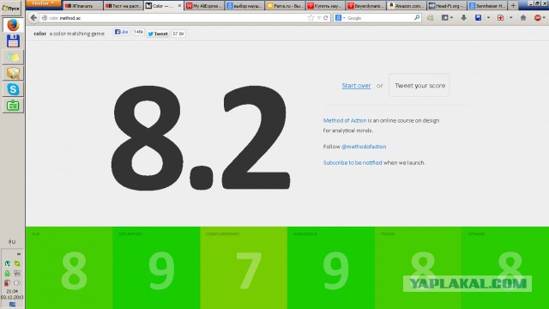Open the Adblock Plus dropdown arrow
Viewport: 549px width, 309px height.
click(x=544, y=17)
